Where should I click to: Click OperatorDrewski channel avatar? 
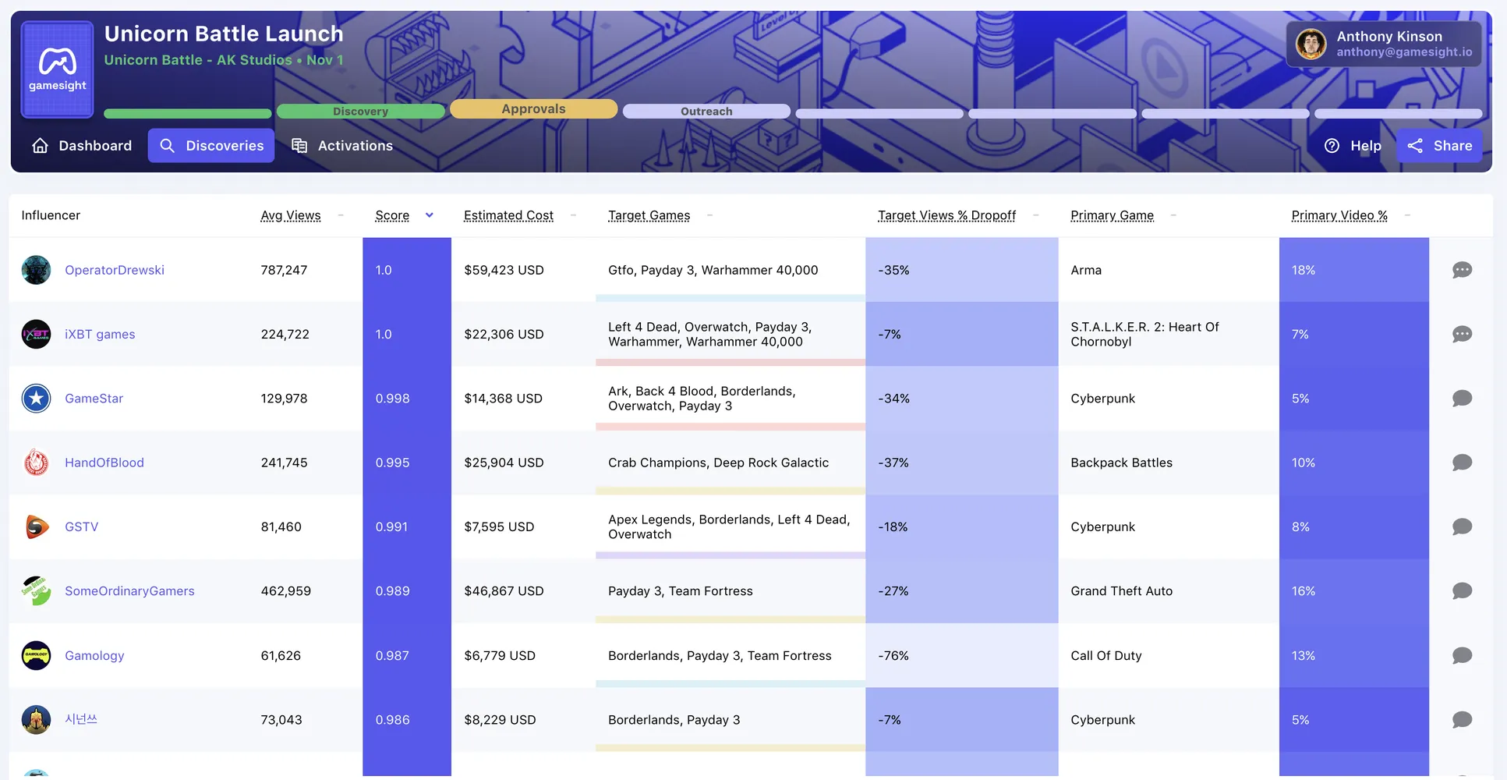click(36, 270)
